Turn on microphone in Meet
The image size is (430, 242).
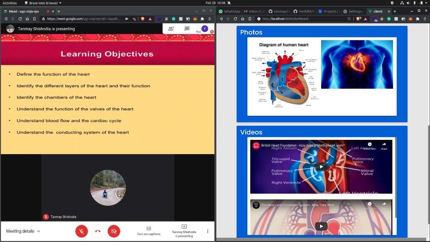pos(81,231)
